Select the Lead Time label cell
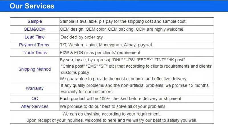This screenshot has height=138, width=228. coord(34,37)
